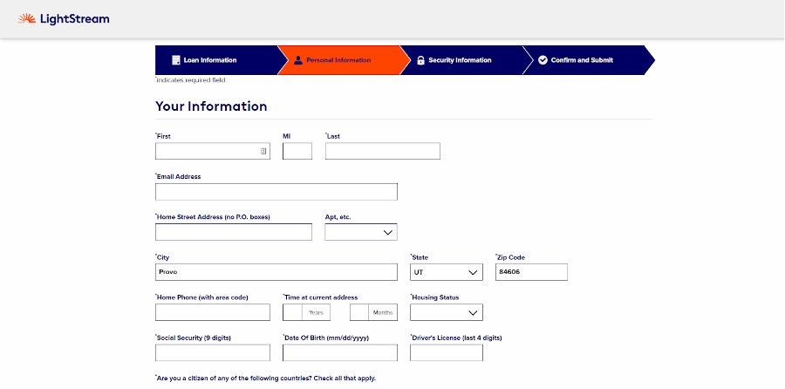The height and width of the screenshot is (389, 785).
Task: Click the Years field for current address
Action: 306,312
